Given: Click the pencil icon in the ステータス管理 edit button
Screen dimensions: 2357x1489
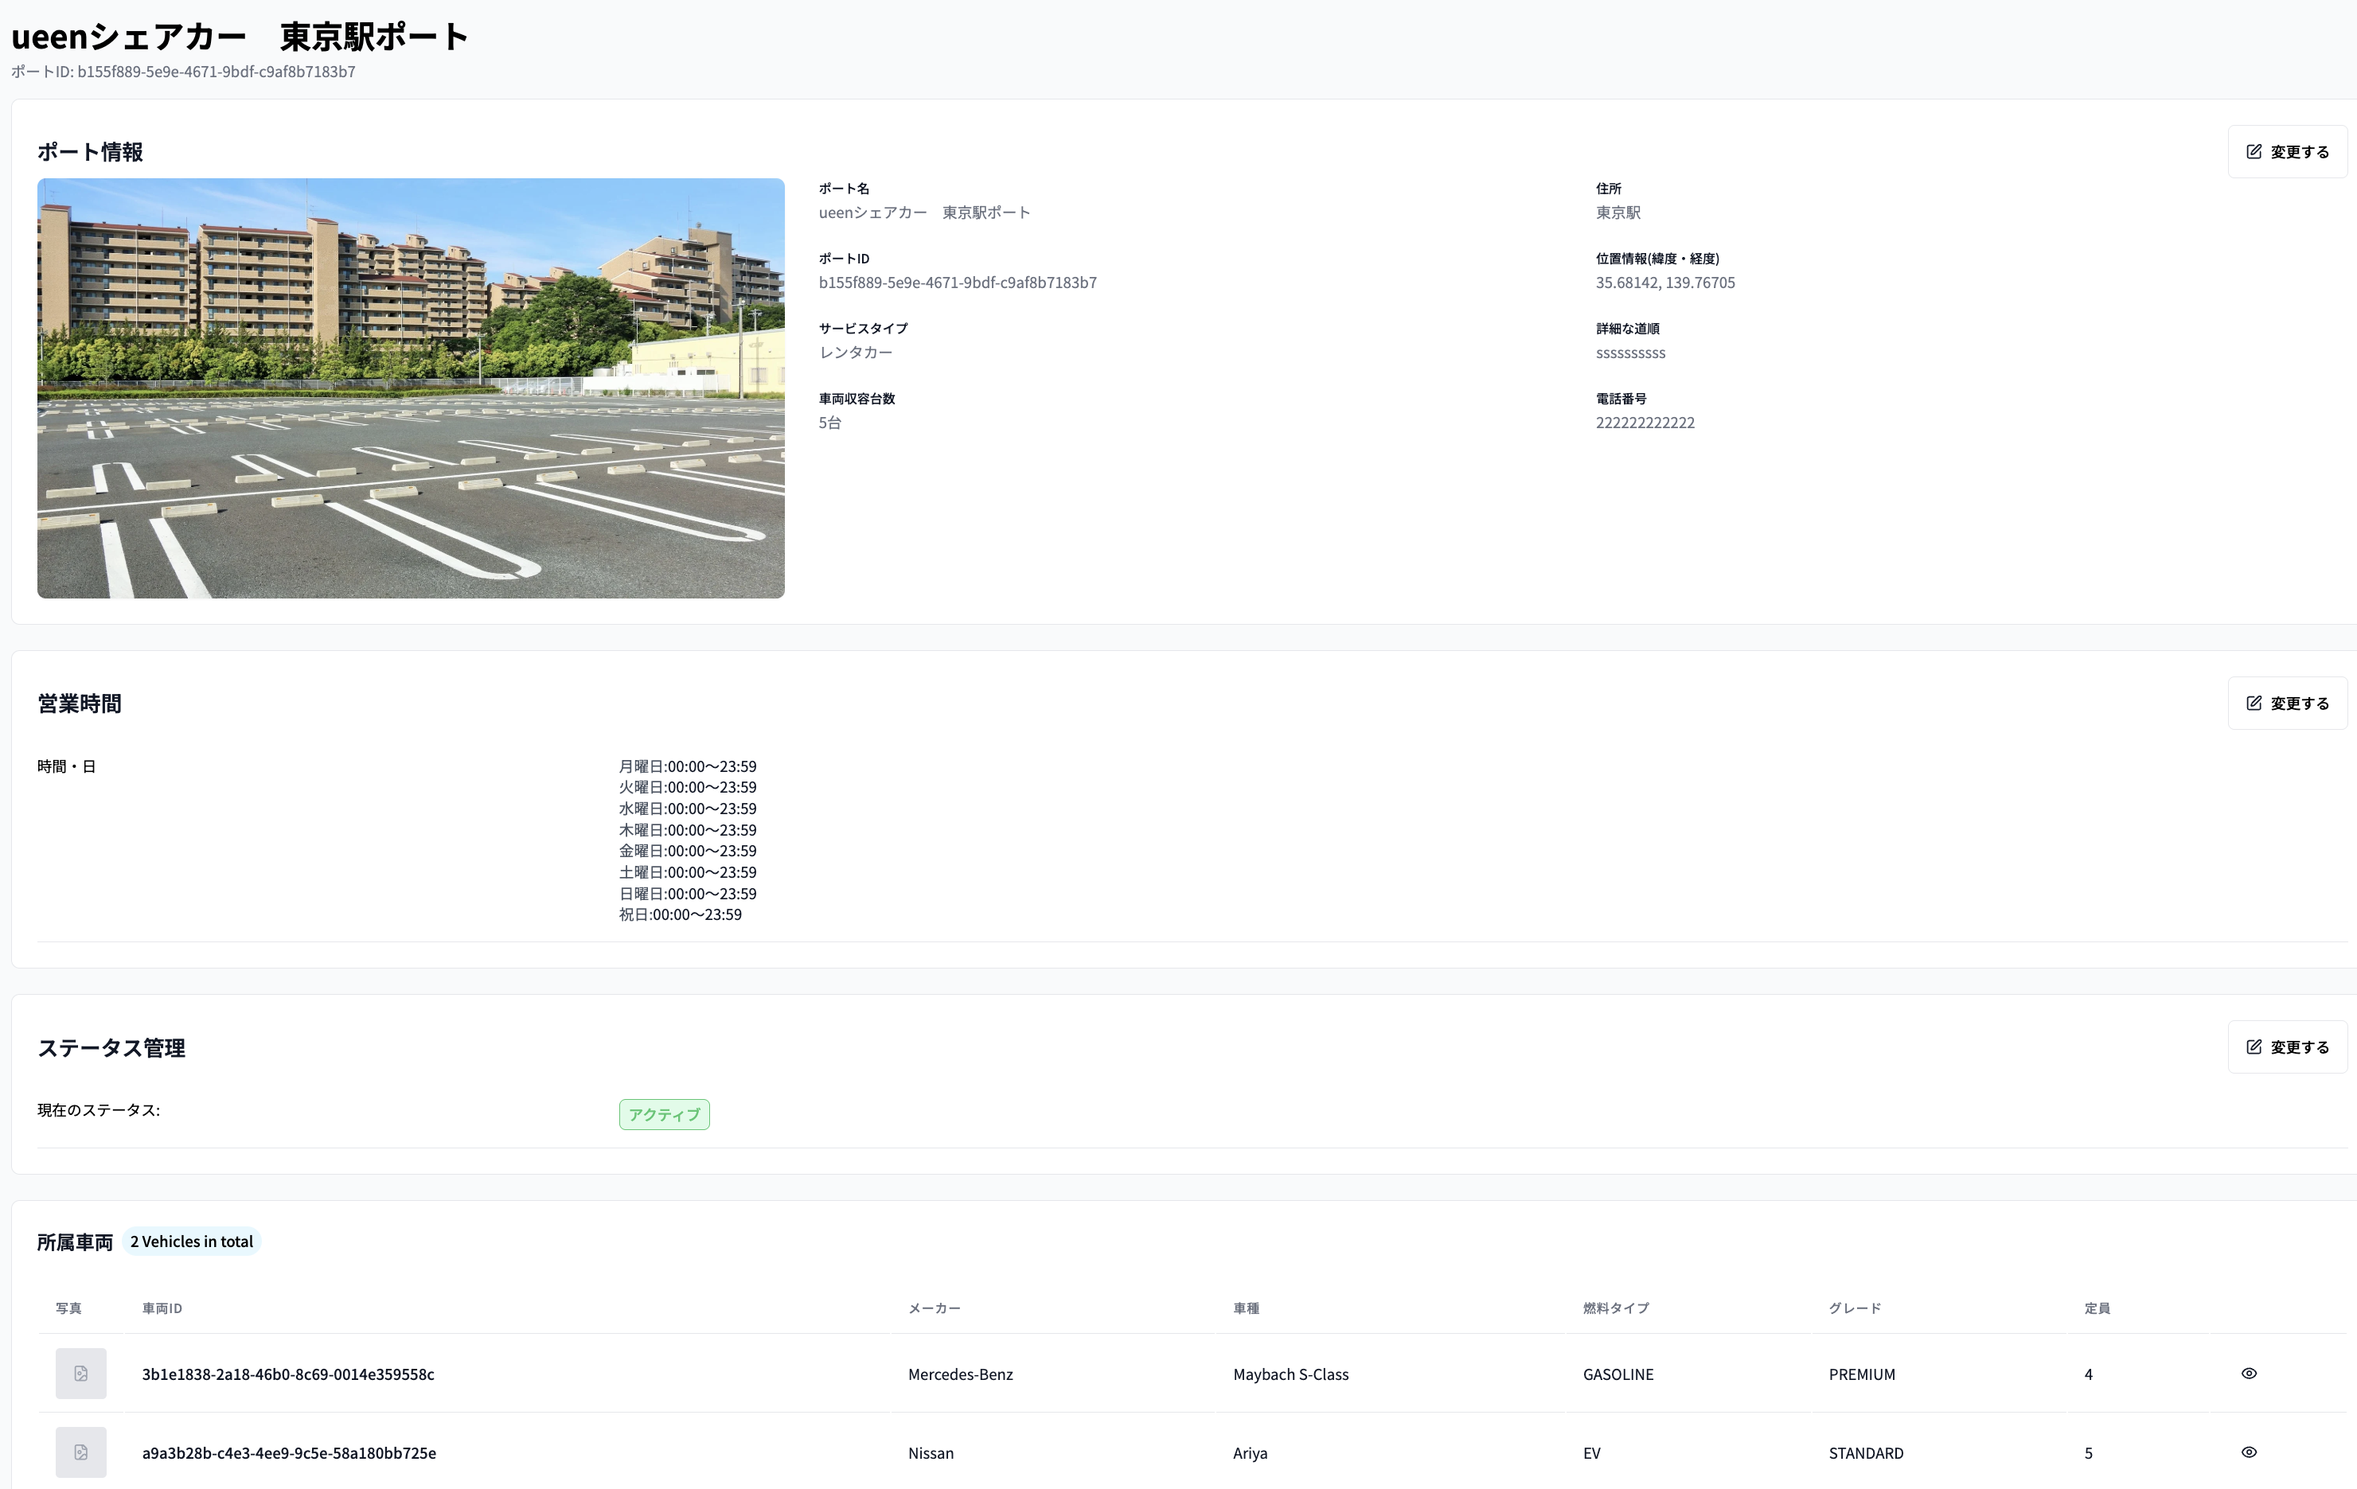Looking at the screenshot, I should [x=2254, y=1047].
